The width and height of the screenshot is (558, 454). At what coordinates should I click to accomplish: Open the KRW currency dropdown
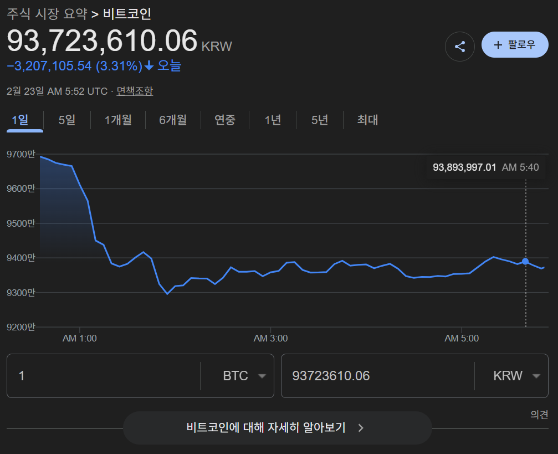coord(516,376)
